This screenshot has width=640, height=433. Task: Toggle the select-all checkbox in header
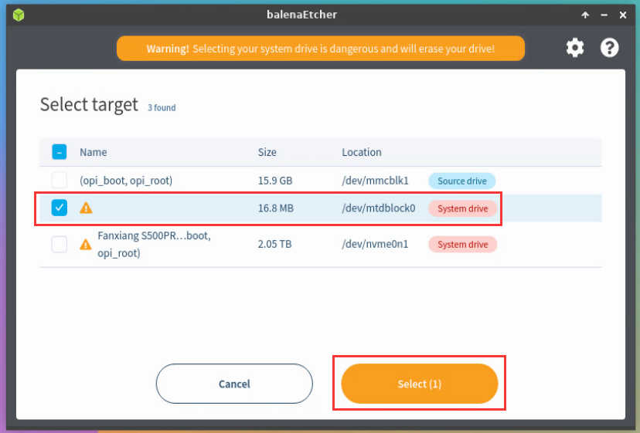click(60, 152)
